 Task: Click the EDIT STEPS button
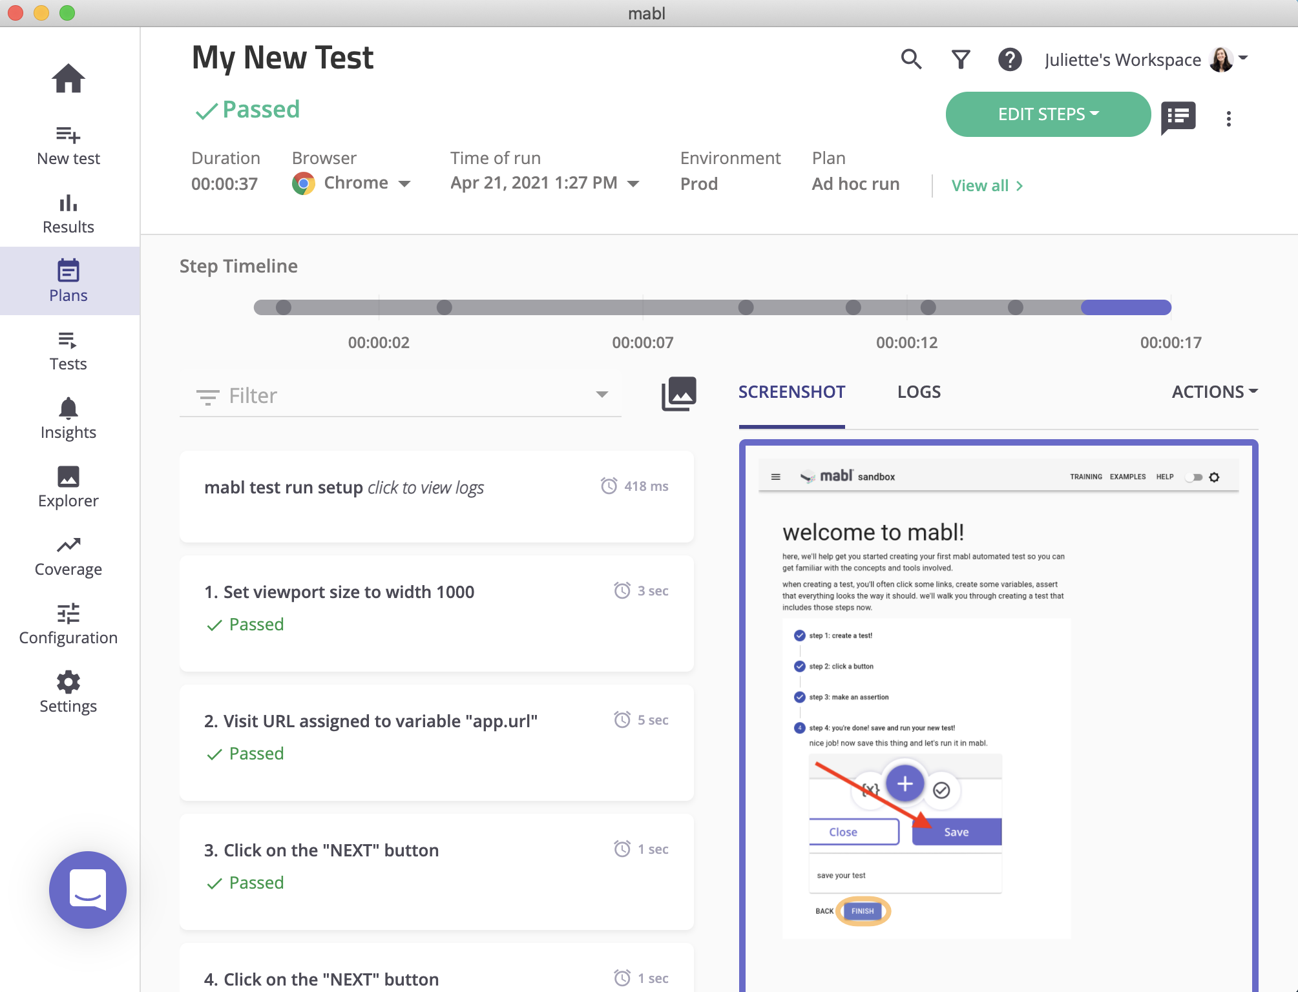[1047, 114]
